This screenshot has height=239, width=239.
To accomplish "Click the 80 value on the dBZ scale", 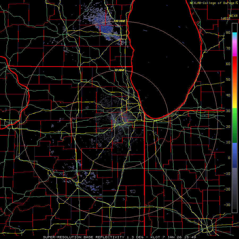I will pyautogui.click(x=228, y=32).
